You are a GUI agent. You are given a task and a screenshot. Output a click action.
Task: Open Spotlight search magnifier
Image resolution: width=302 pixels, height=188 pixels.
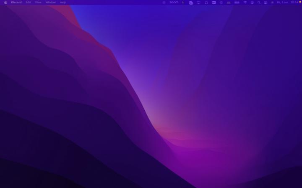(259, 3)
